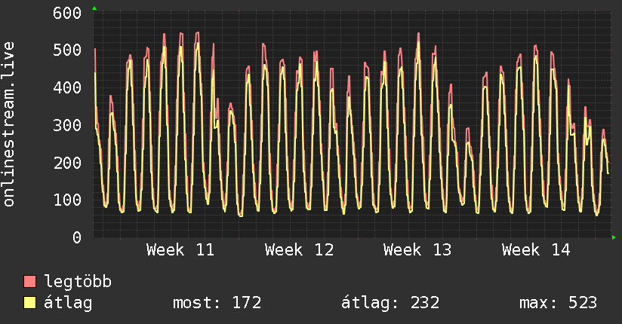Click the átlag legend label beside yellow swatch
The height and width of the screenshot is (324, 622).
[x=68, y=304]
